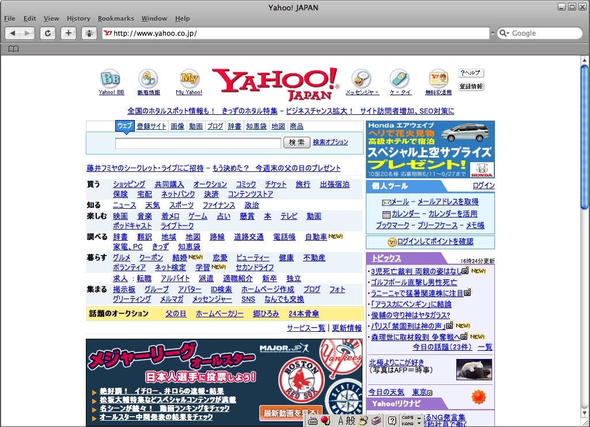Click the 登録情報 button

point(471,87)
